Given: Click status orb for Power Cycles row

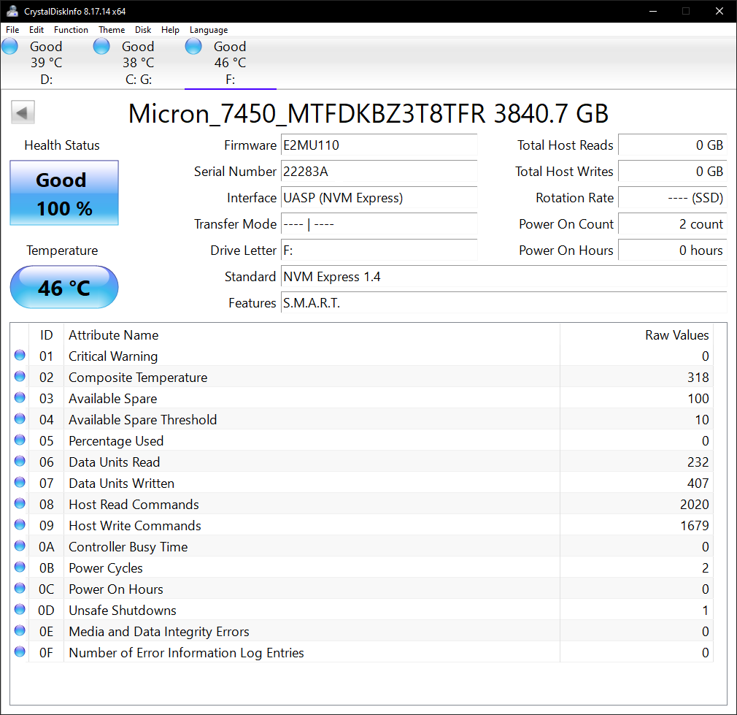Looking at the screenshot, I should coord(20,567).
